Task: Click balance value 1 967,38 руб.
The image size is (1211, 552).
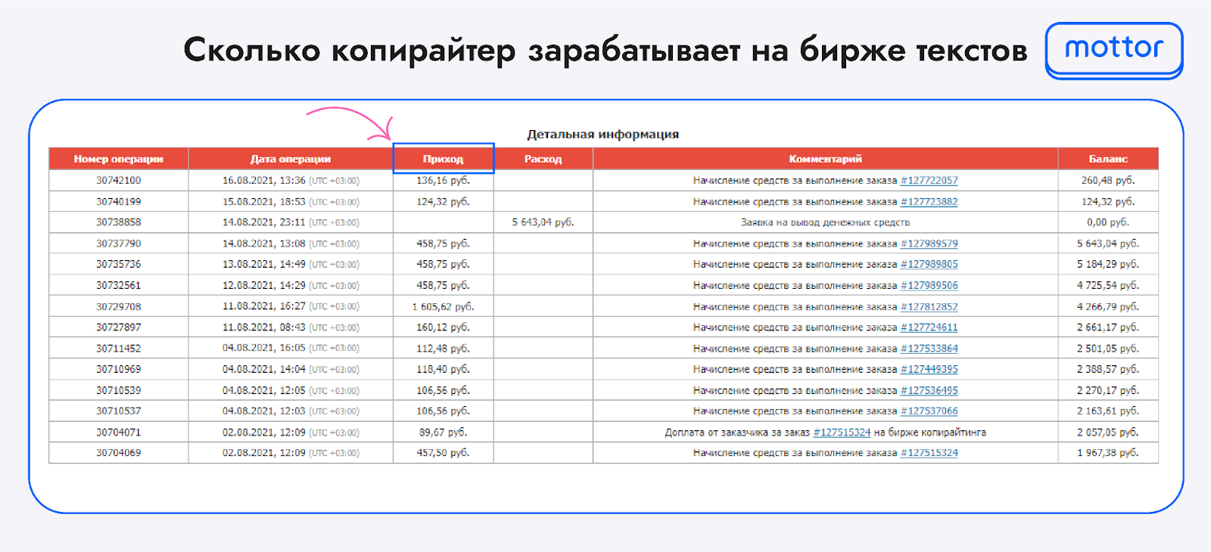Action: (x=1108, y=453)
